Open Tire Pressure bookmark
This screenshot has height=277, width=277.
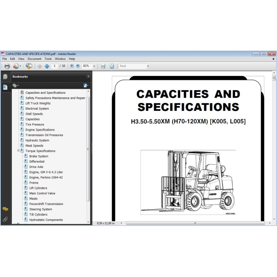pyautogui.click(x=35, y=124)
